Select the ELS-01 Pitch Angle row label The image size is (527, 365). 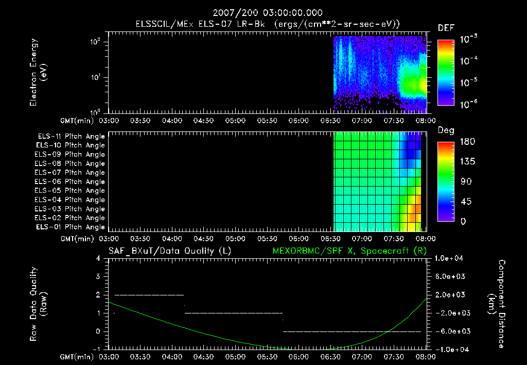pos(71,227)
